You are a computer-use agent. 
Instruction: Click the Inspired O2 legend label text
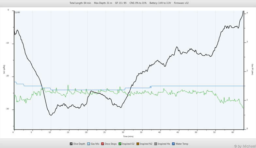pyautogui.click(x=128, y=143)
